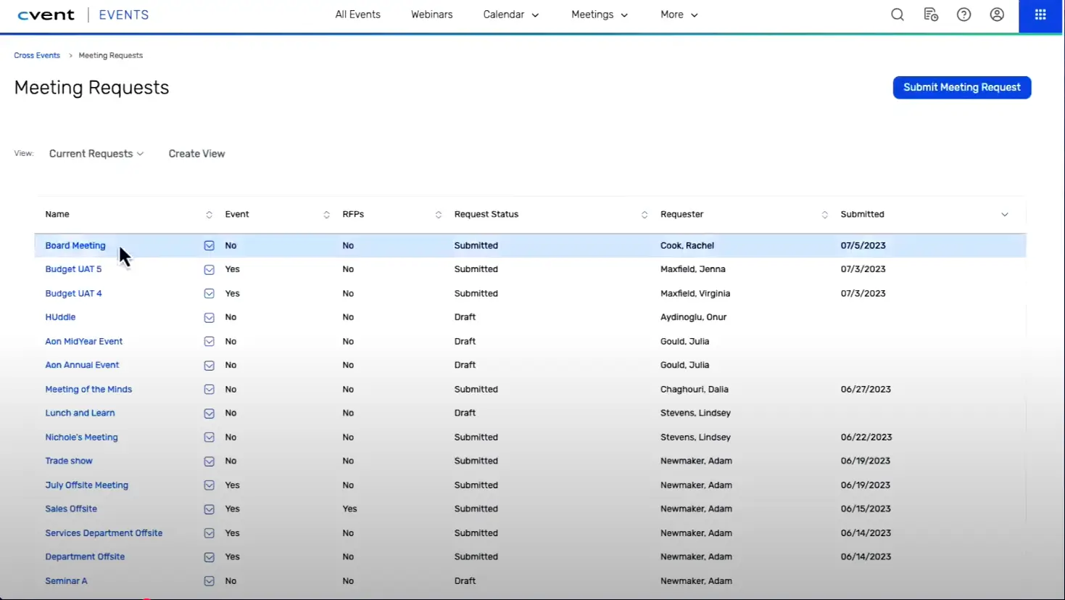Open the Aon MidYear Event link

(x=83, y=341)
